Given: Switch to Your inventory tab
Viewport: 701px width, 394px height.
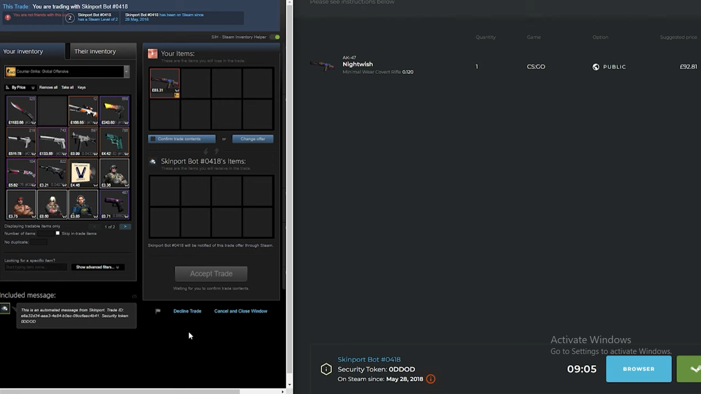Looking at the screenshot, I should pos(33,51).
